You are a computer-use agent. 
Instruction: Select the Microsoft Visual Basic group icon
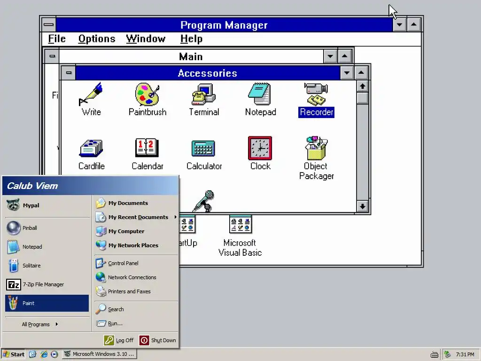[240, 236]
